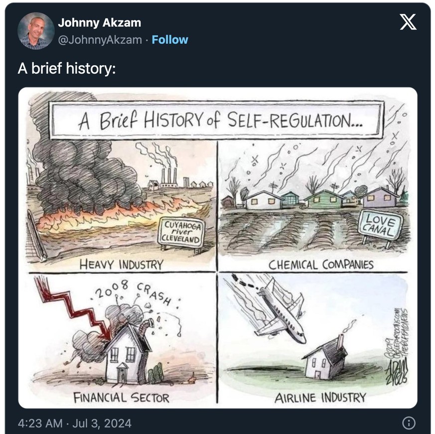Click the 'Airline Industry' caption
The height and width of the screenshot is (434, 435).
coord(320,398)
